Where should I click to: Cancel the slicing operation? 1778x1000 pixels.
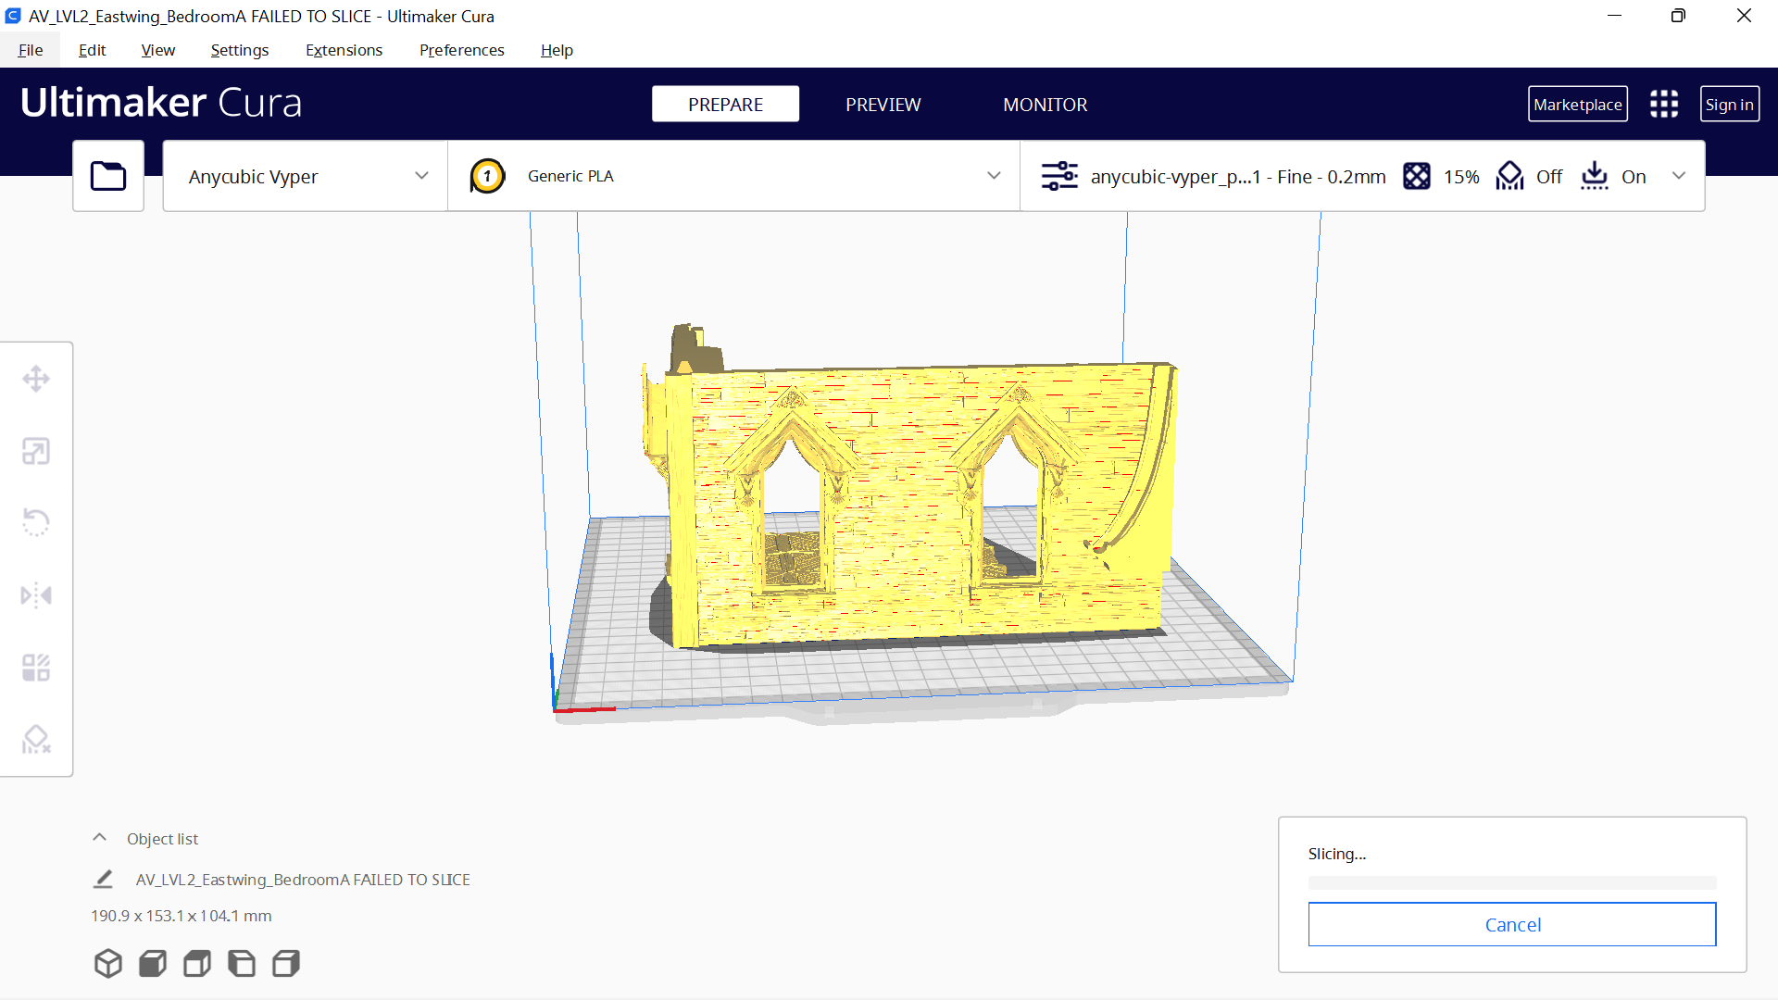click(x=1511, y=924)
